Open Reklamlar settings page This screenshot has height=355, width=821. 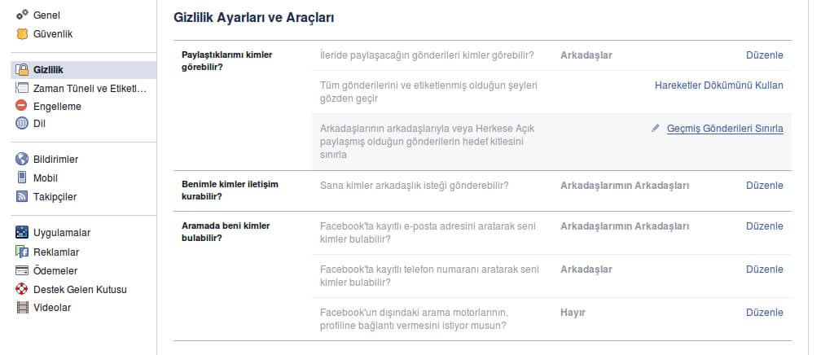tap(56, 252)
